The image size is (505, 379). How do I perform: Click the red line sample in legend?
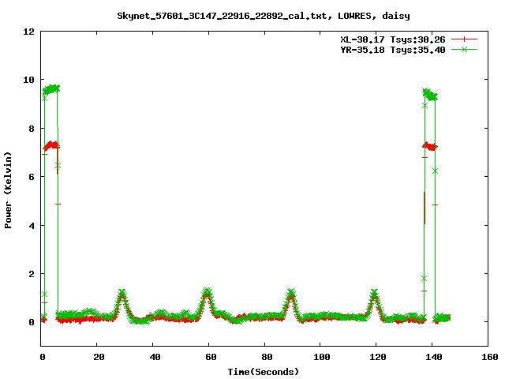465,39
